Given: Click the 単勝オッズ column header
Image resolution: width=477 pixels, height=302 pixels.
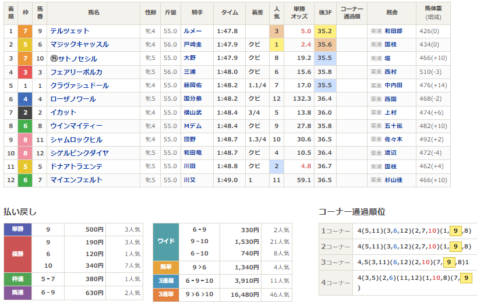Looking at the screenshot, I should (x=299, y=12).
